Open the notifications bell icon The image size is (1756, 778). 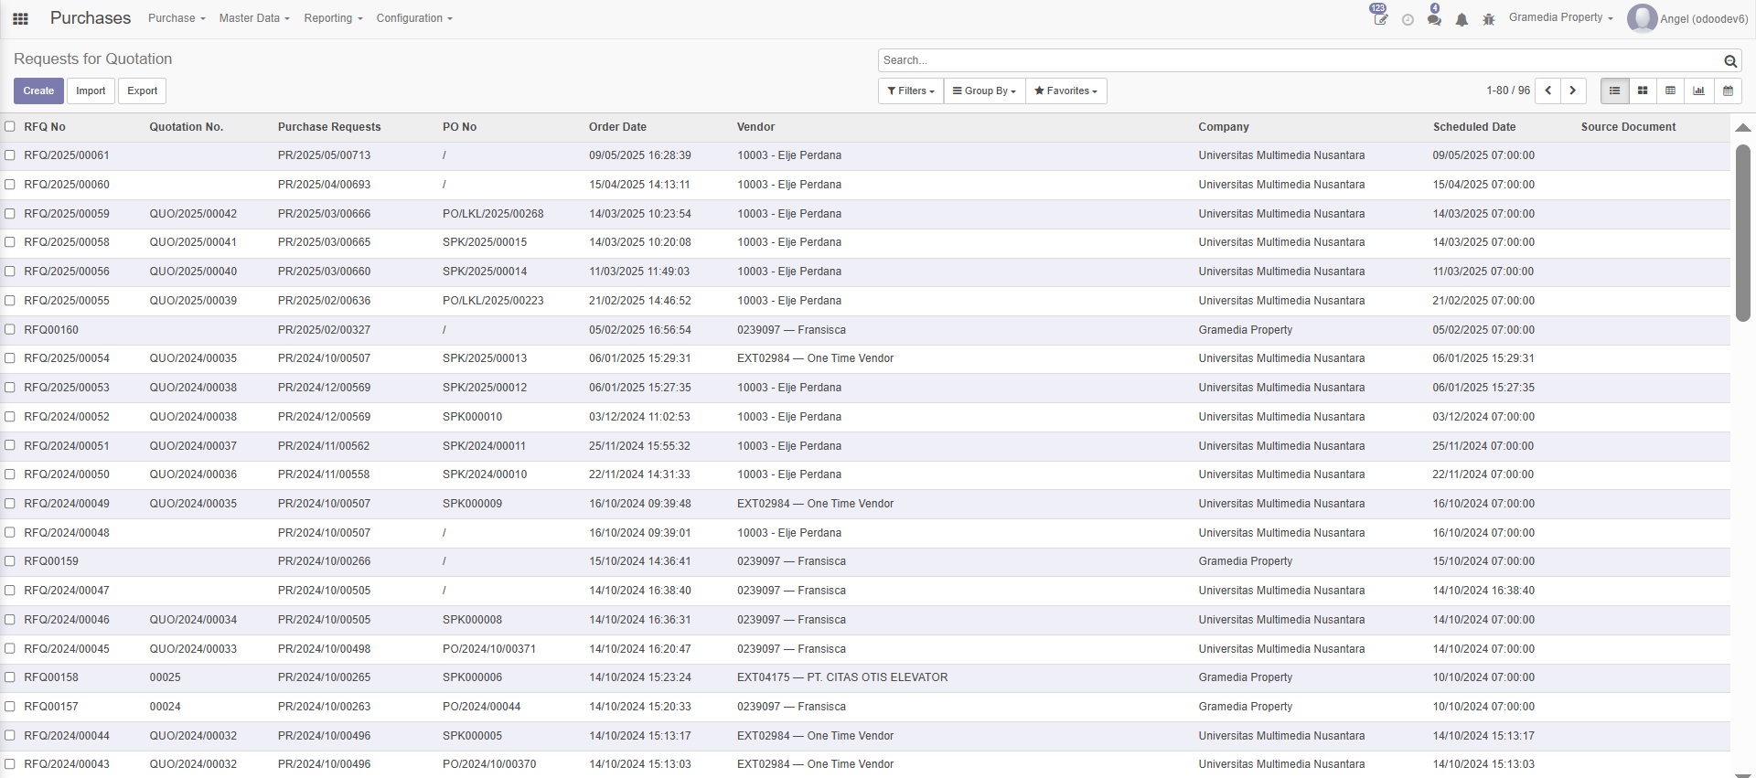tap(1462, 19)
